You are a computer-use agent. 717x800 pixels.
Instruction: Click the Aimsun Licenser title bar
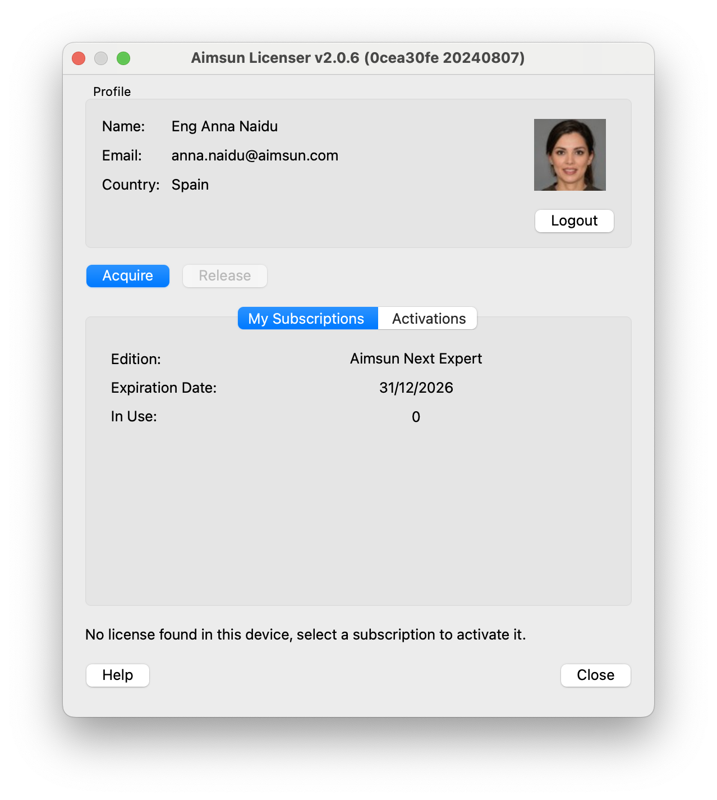[358, 58]
